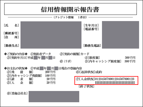This screenshot has height=107, width=143.
Task: Select the 100千円 value
Action: [50, 76]
